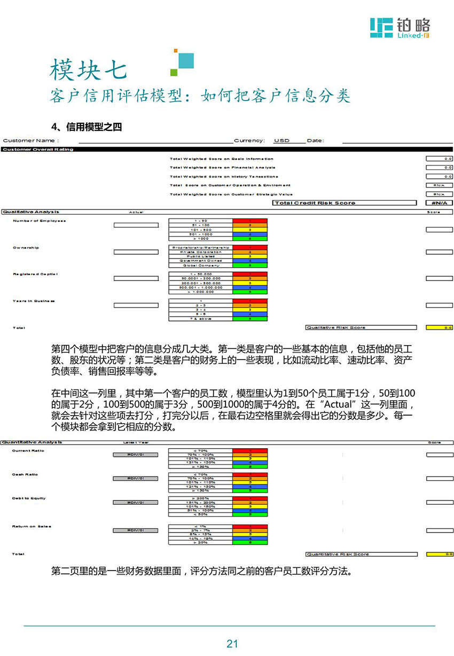454x656 pixels.
Task: Click the Basic Information weighted score box
Action: (x=439, y=159)
